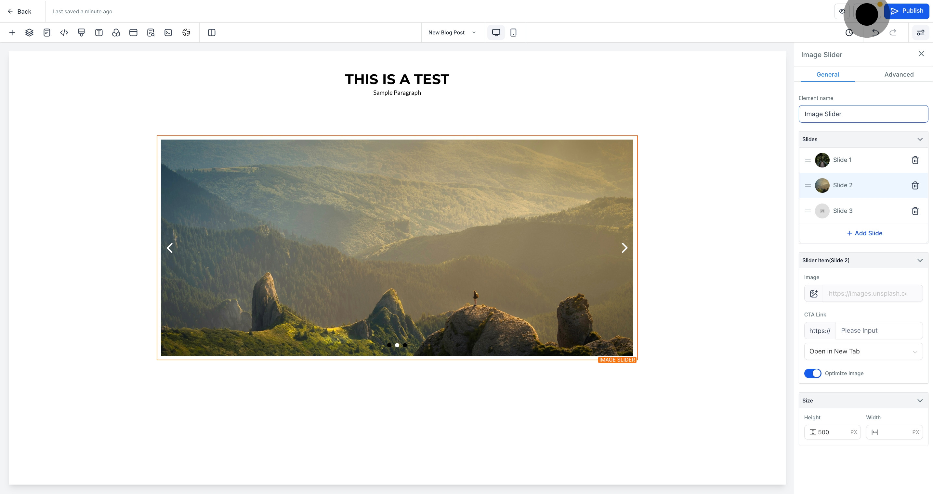The height and width of the screenshot is (494, 933).
Task: Open the add element plus icon
Action: pyautogui.click(x=12, y=32)
